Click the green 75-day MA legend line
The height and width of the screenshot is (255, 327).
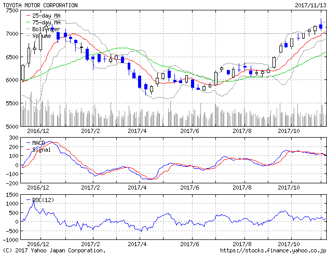28,23
